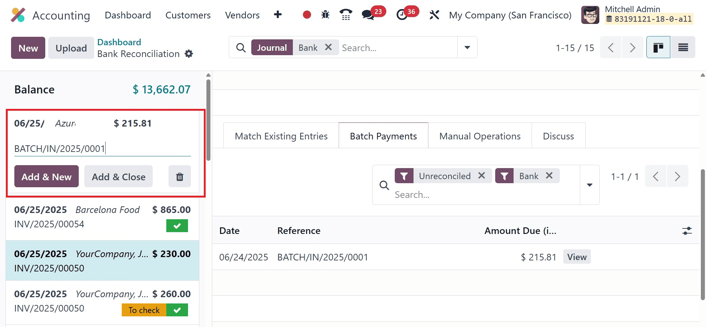706x327 pixels.
Task: Click the main search magnifier icon
Action: 241,47
